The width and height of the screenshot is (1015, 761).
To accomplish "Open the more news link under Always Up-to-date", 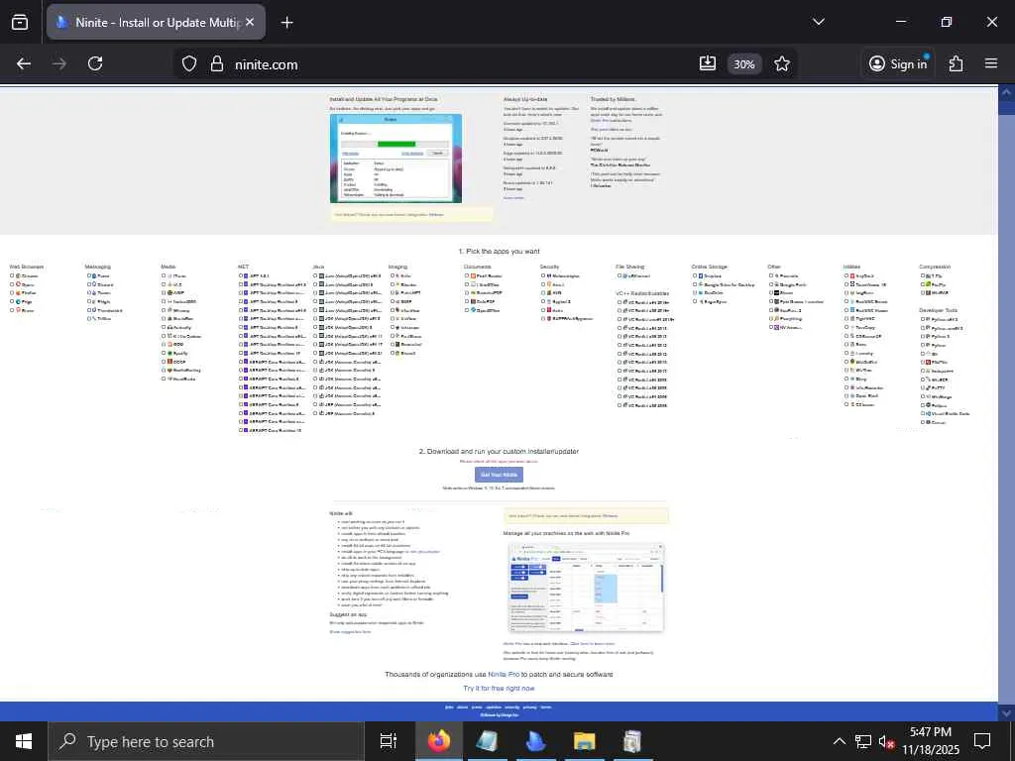I will pyautogui.click(x=513, y=197).
